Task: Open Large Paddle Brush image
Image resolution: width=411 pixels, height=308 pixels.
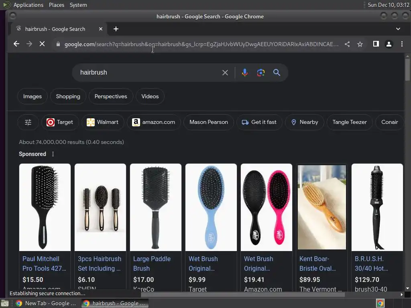Action: 155,207
